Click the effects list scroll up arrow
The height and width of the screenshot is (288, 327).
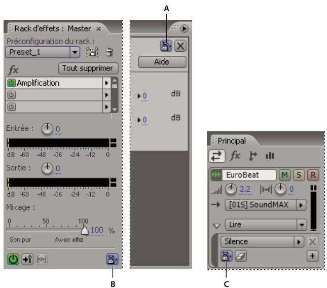(x=115, y=80)
